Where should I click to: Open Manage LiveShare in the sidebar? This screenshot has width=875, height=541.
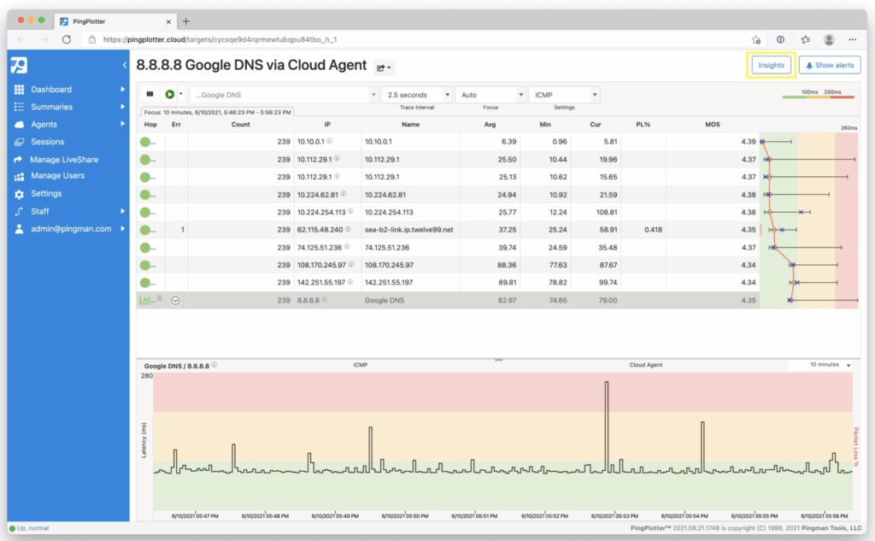click(63, 160)
